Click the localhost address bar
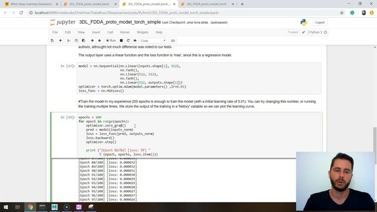 pyautogui.click(x=183, y=13)
